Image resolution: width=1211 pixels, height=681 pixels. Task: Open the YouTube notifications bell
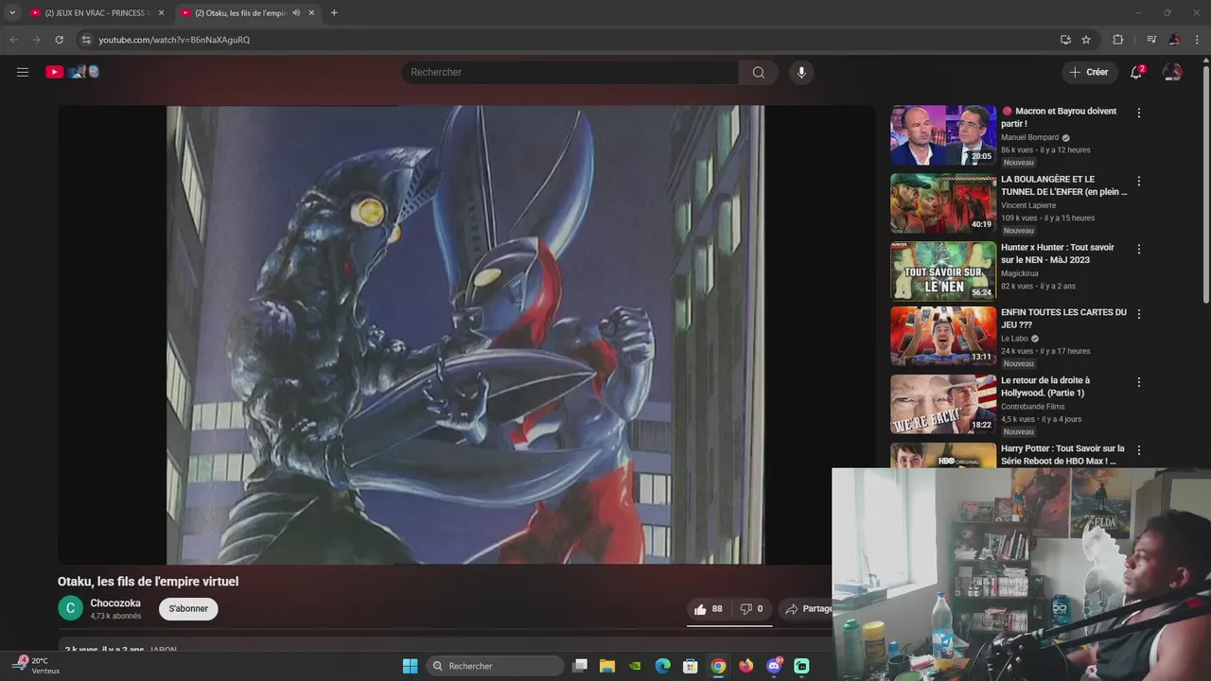pyautogui.click(x=1137, y=72)
